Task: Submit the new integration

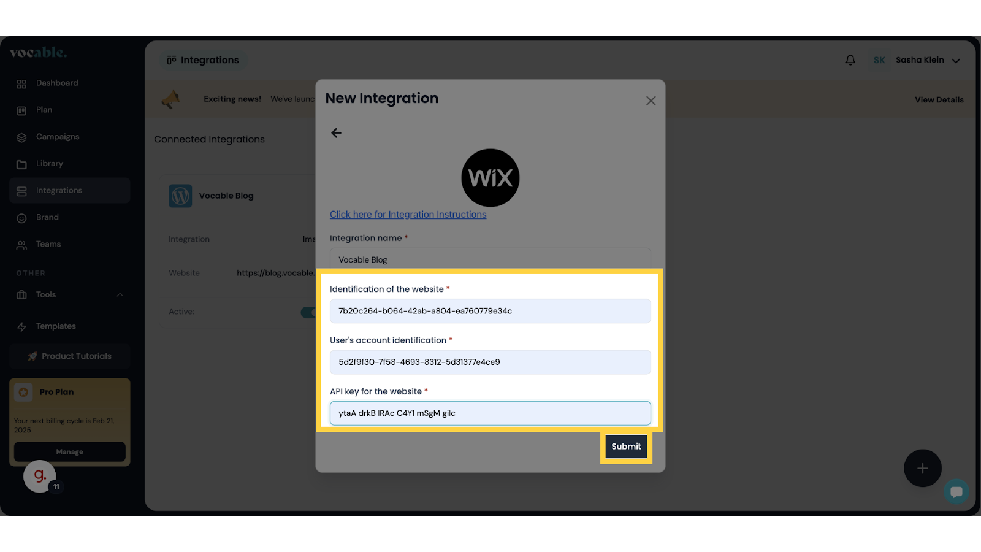Action: [x=626, y=447]
